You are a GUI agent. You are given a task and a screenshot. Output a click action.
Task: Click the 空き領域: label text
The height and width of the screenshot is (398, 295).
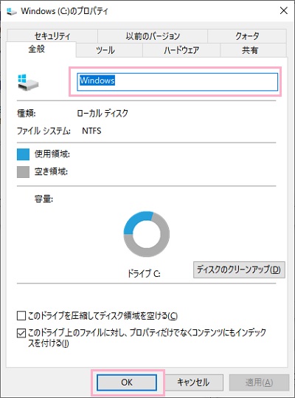[x=51, y=172]
